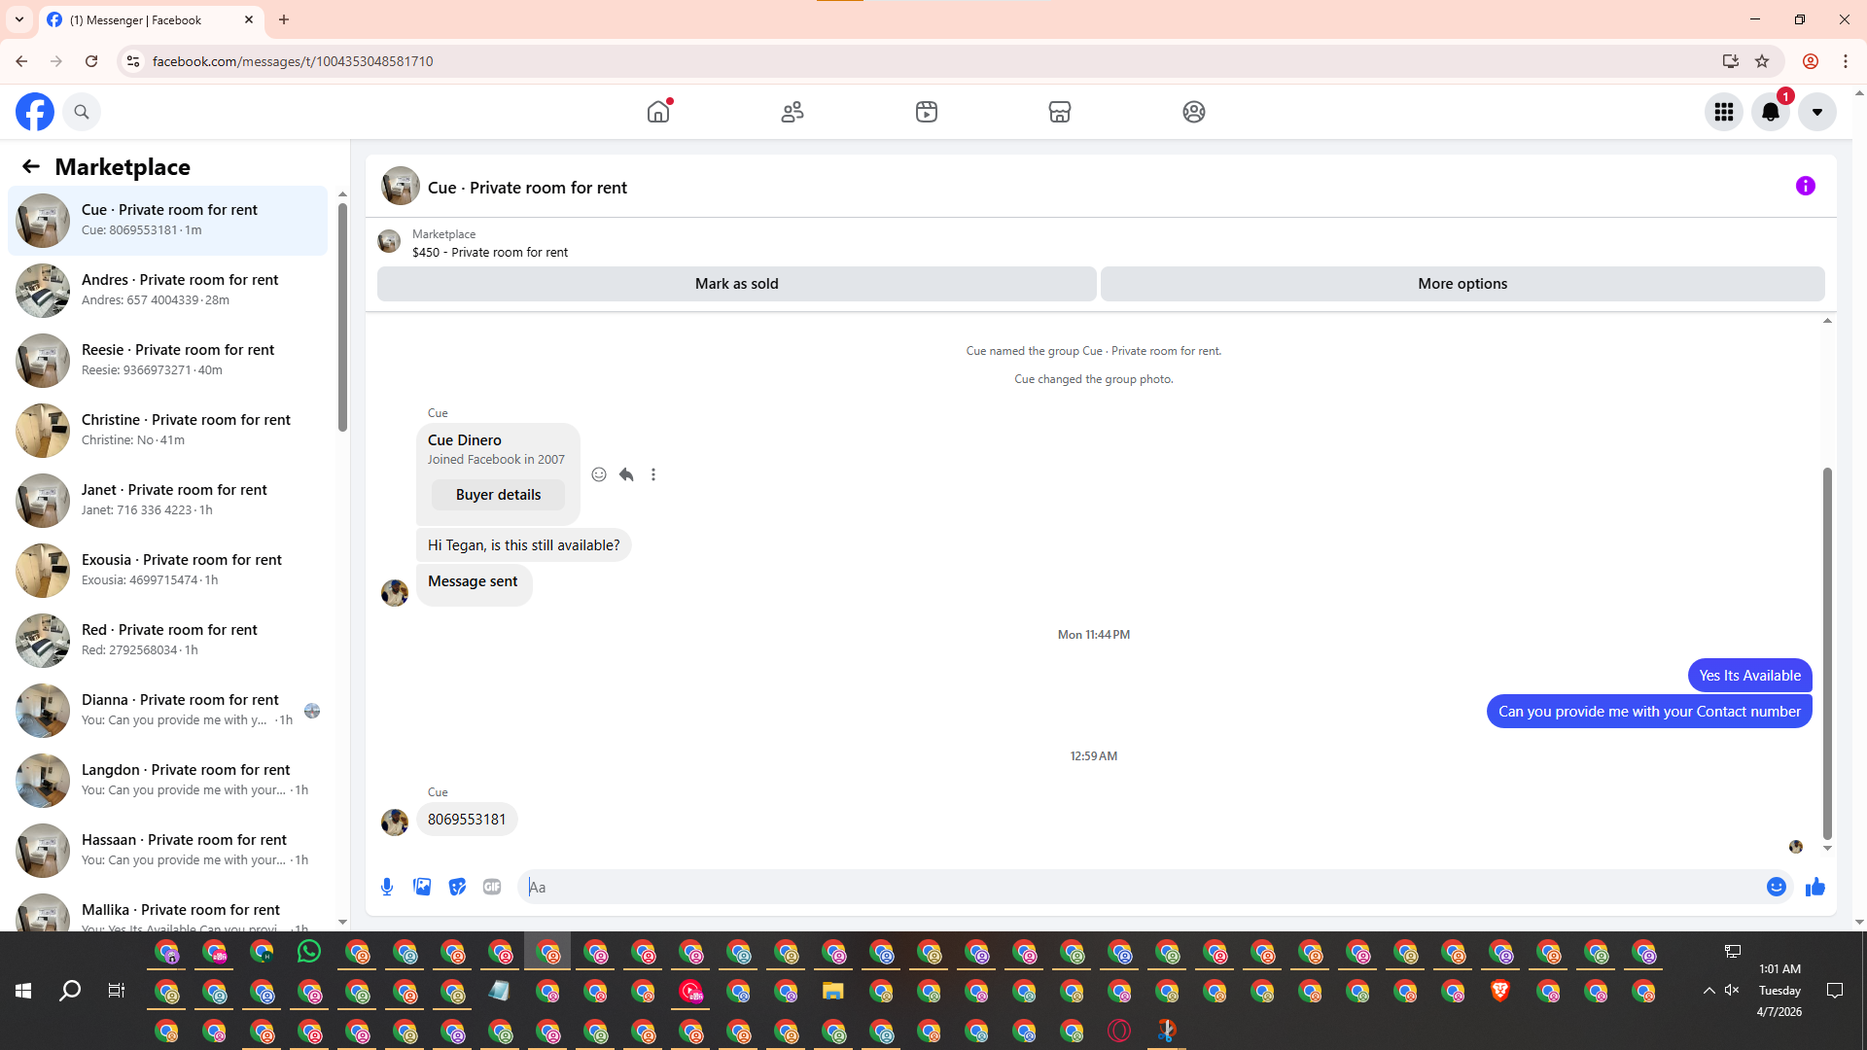Select the Messenger | Facebook tab
The image size is (1867, 1050).
tap(152, 19)
